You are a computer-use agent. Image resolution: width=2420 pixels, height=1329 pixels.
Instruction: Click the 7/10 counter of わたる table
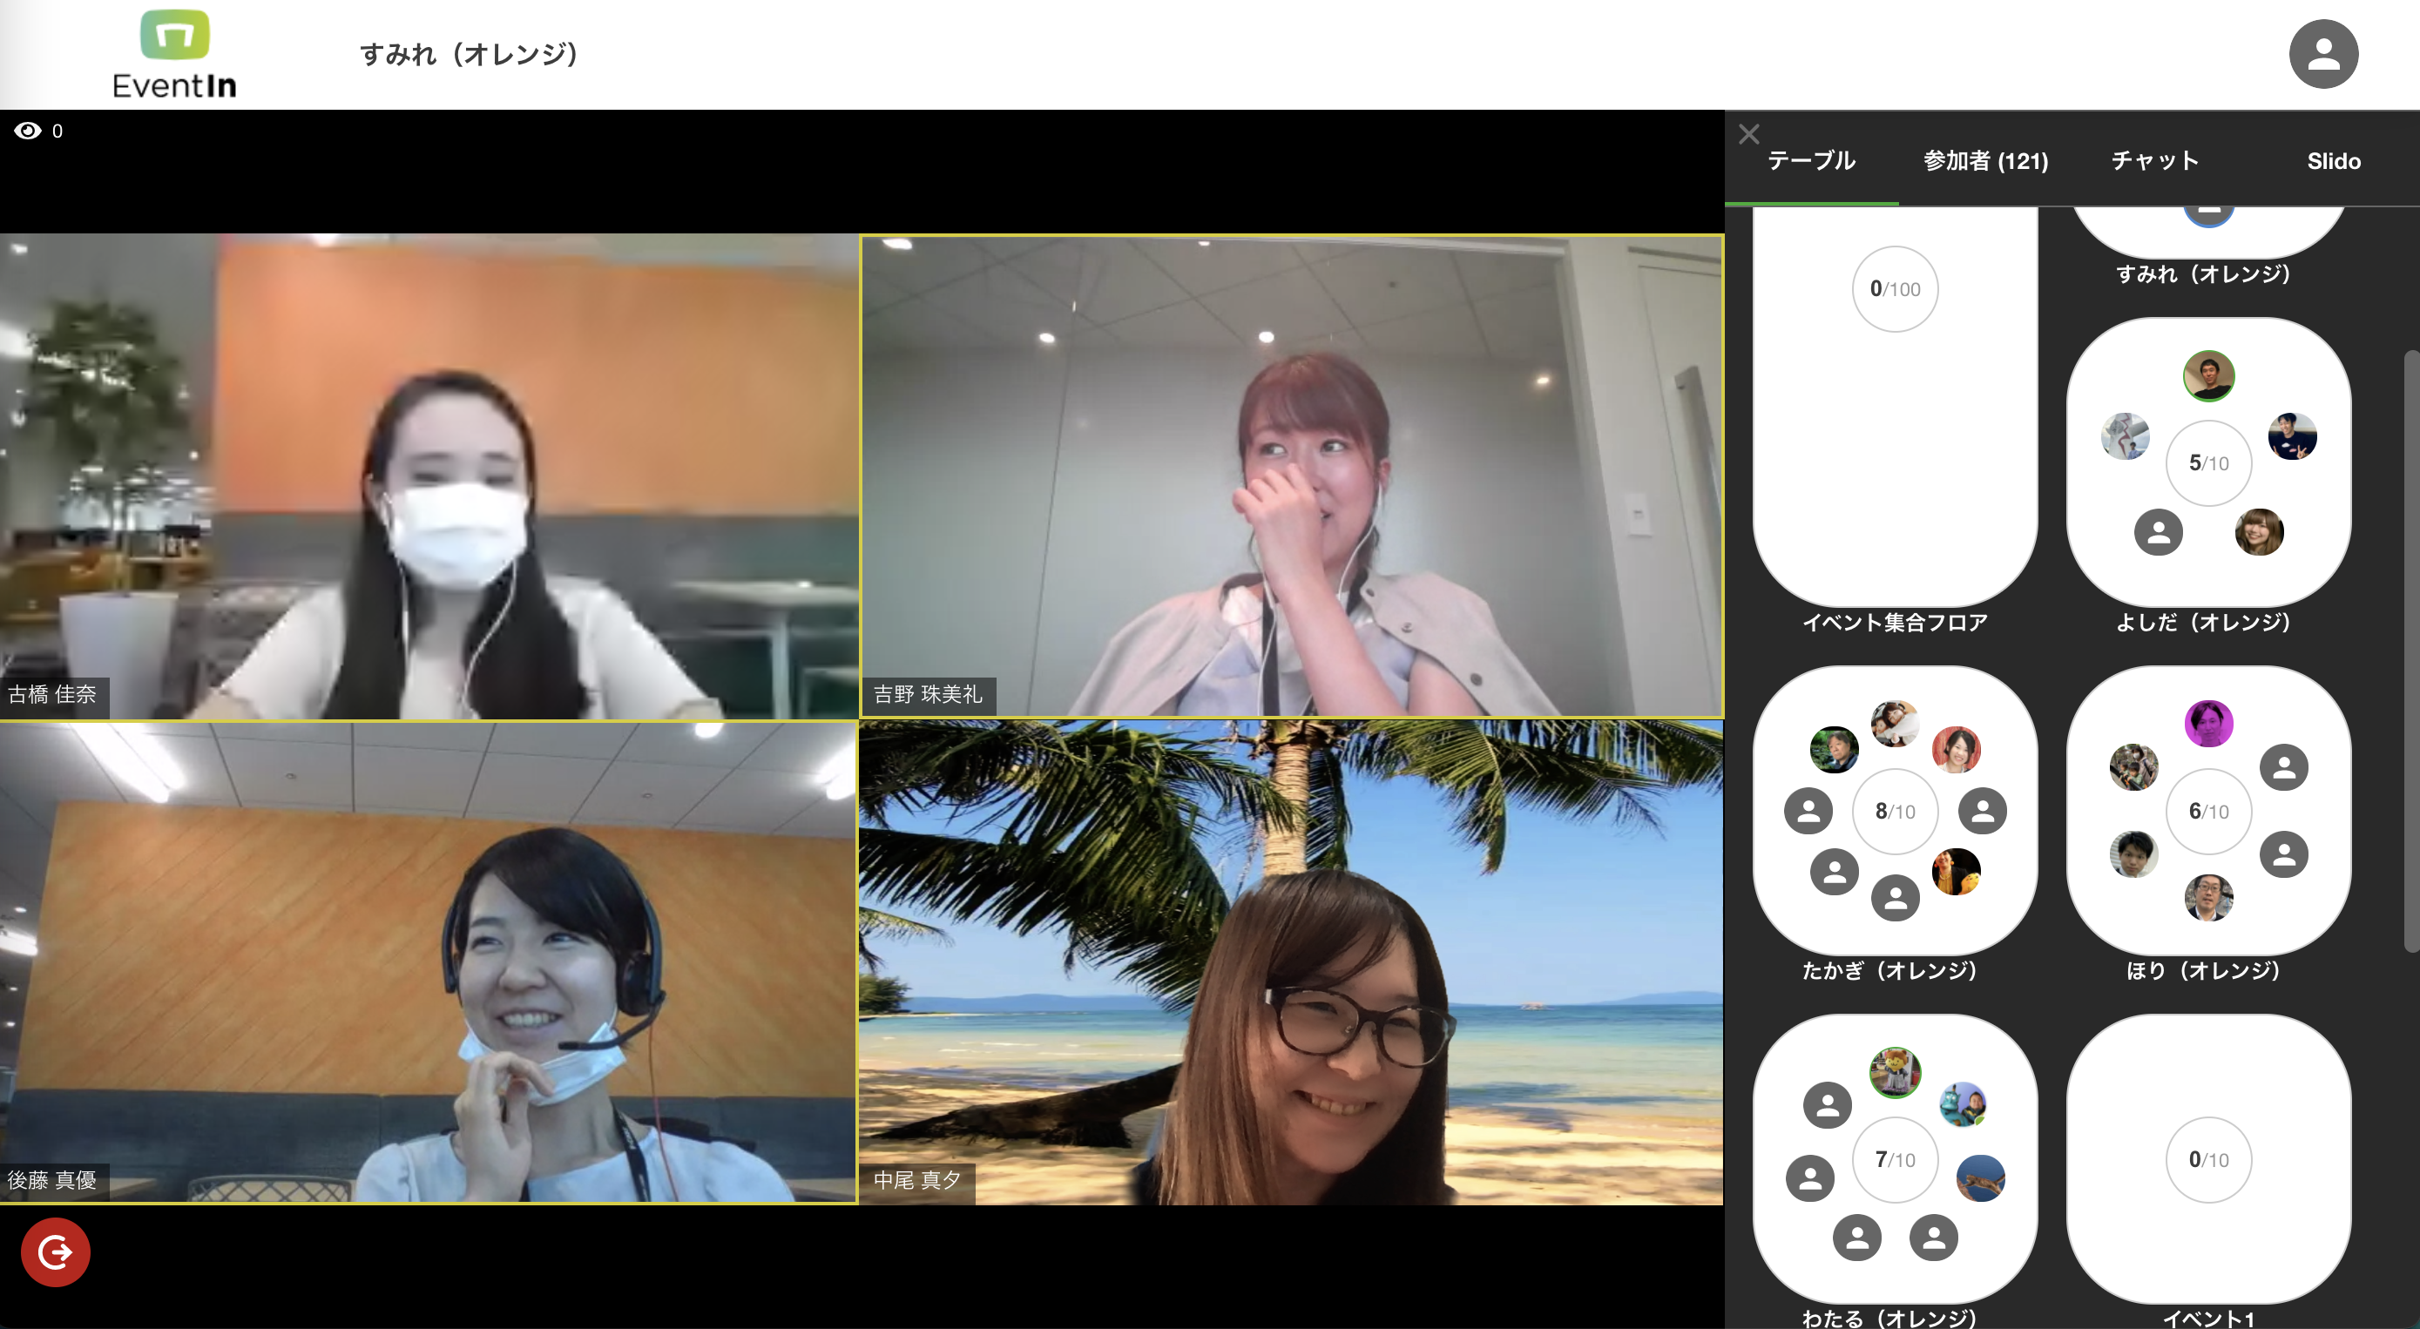[1895, 1159]
